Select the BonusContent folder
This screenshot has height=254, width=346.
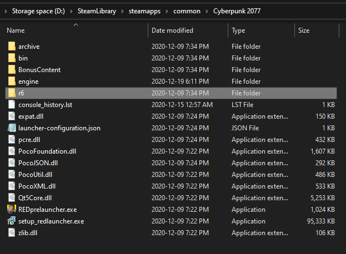coord(39,70)
